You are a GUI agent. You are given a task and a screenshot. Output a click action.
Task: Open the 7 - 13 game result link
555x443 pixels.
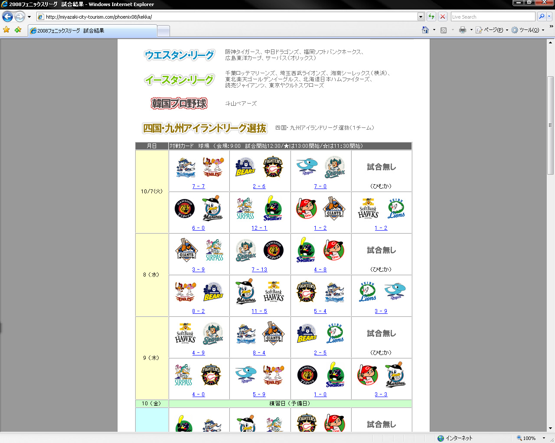coord(259,270)
